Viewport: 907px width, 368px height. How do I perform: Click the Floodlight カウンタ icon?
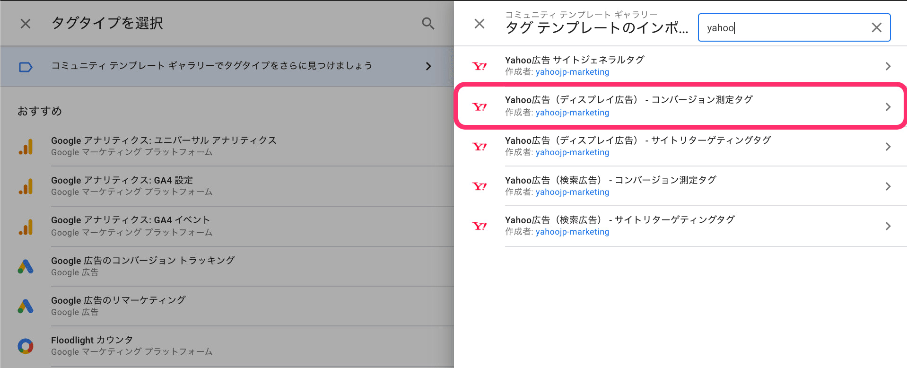26,346
